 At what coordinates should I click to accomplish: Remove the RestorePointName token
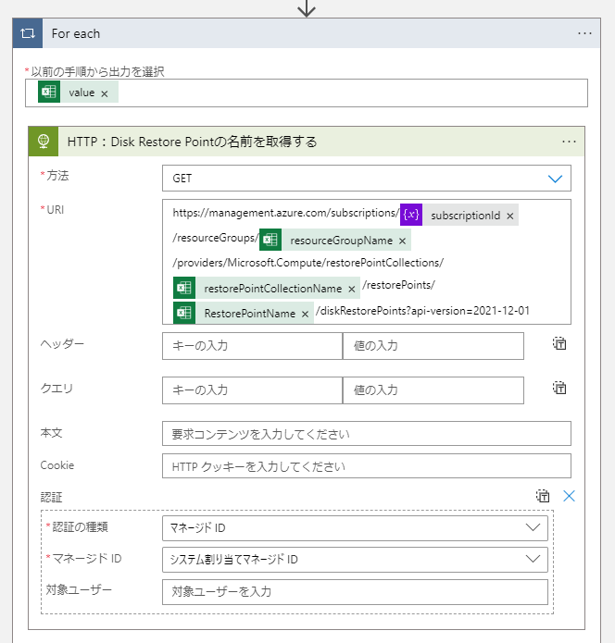305,315
